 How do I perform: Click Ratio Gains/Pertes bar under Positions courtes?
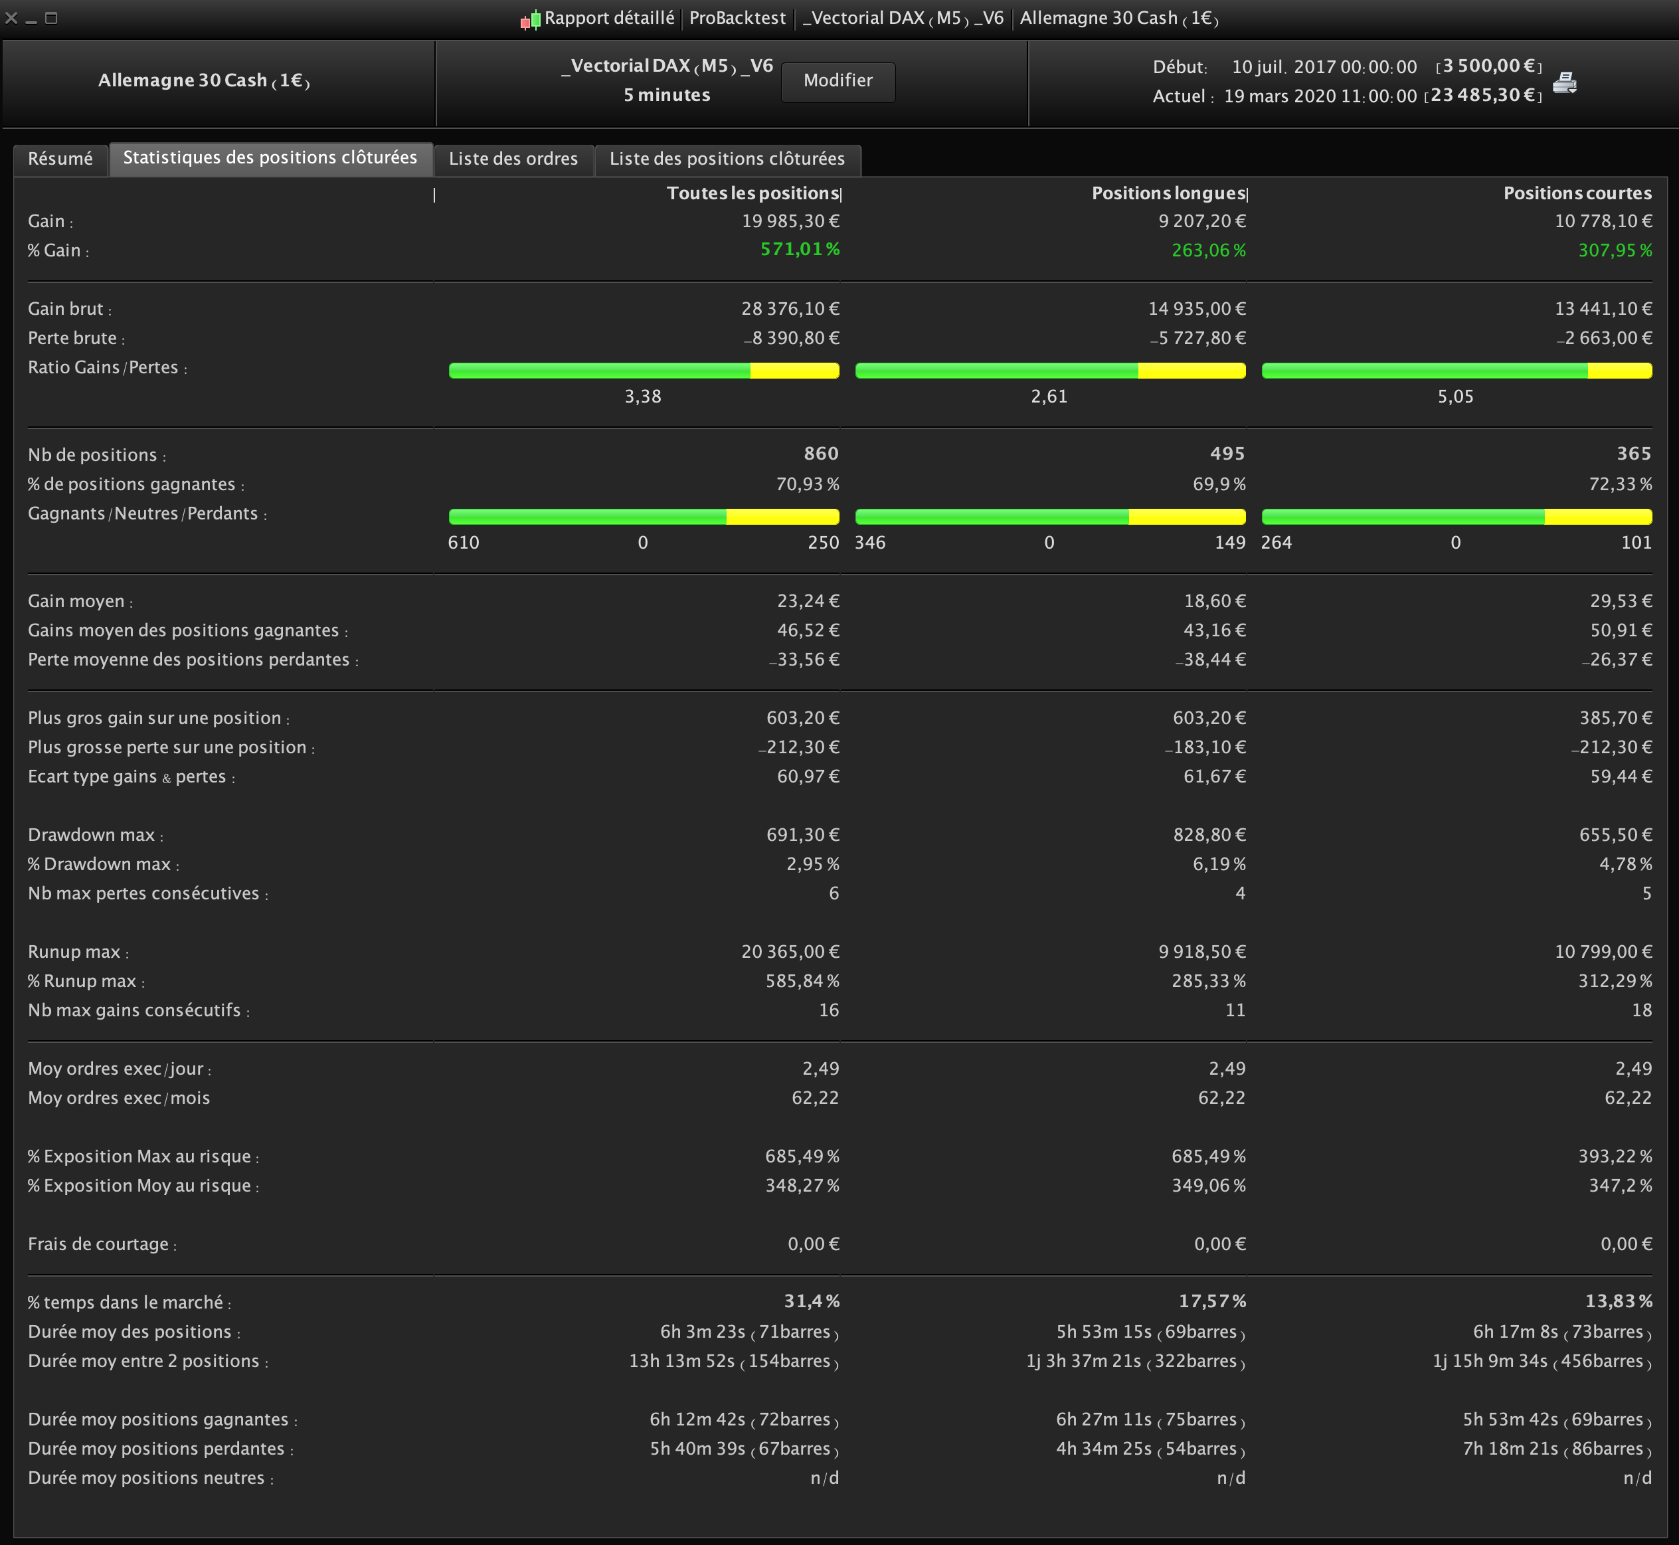coord(1456,371)
